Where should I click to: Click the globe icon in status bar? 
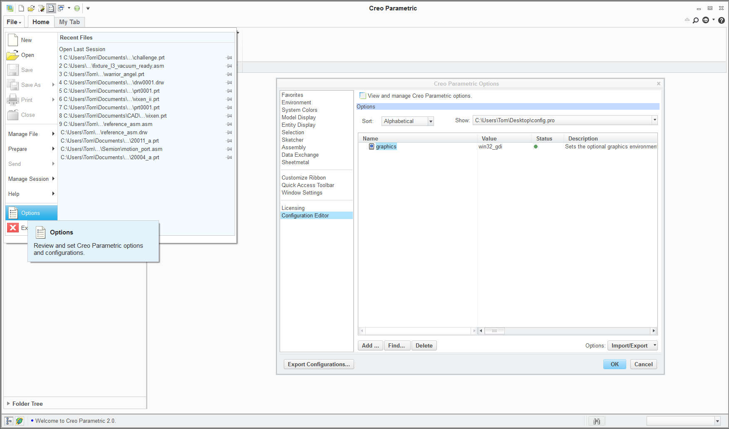point(20,421)
